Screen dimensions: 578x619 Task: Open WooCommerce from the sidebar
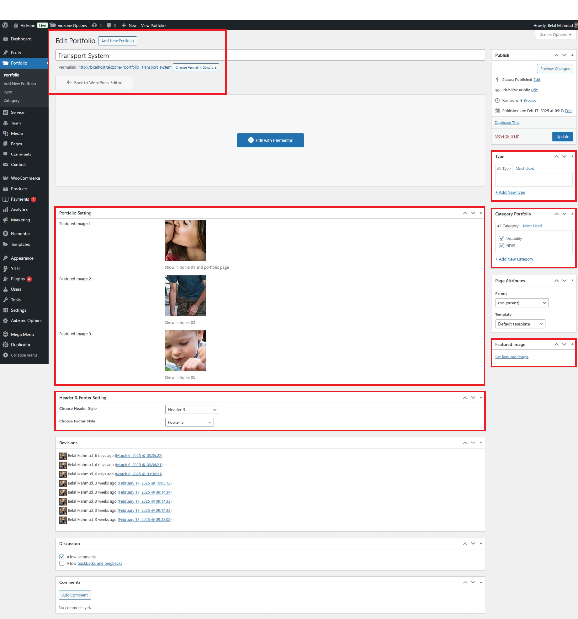pyautogui.click(x=25, y=178)
